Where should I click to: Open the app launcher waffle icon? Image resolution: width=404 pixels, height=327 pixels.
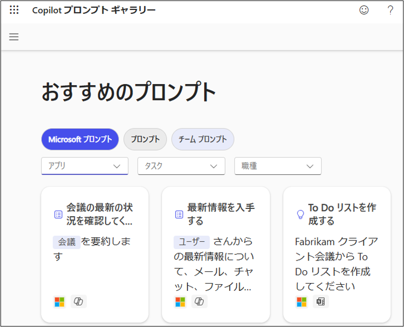14,10
